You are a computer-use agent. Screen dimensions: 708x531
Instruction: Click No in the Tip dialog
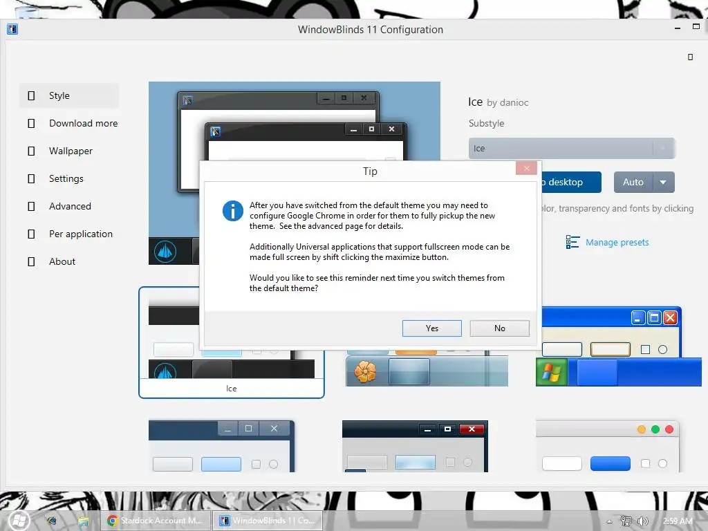click(499, 328)
